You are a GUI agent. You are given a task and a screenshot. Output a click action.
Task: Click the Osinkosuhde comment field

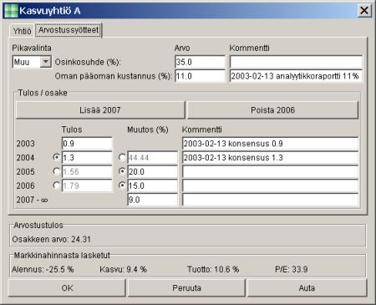(x=296, y=62)
